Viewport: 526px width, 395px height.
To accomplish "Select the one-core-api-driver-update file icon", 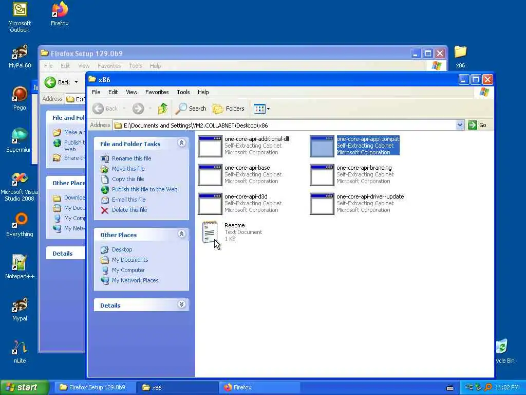I will (x=322, y=204).
